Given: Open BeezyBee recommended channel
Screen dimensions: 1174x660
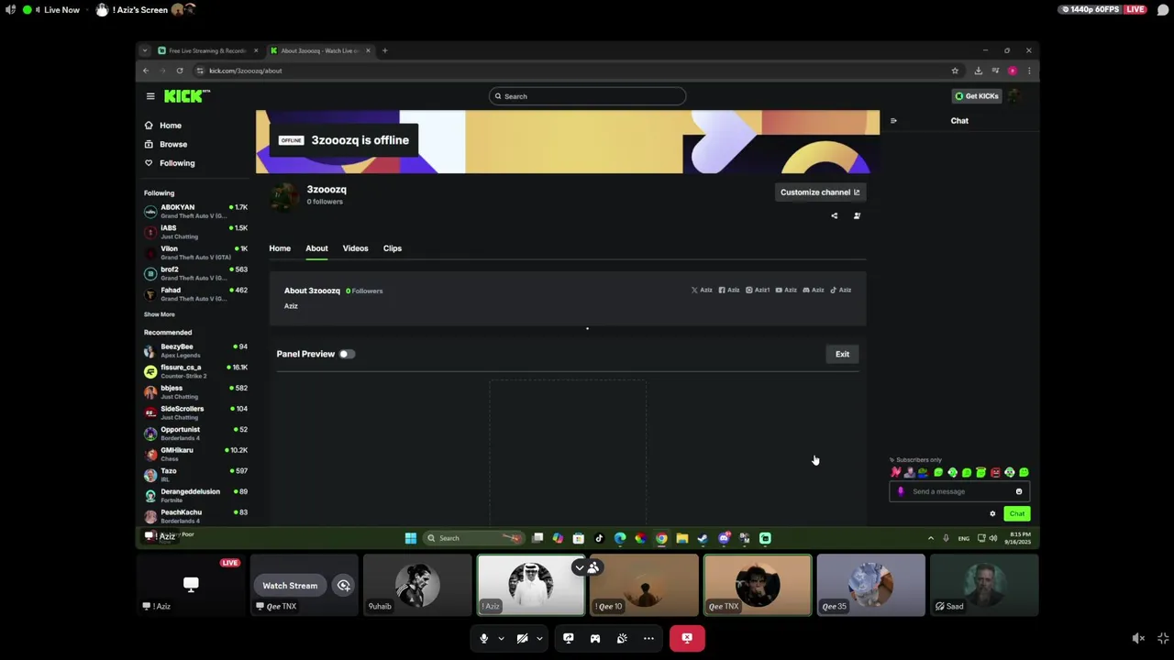Looking at the screenshot, I should [195, 350].
